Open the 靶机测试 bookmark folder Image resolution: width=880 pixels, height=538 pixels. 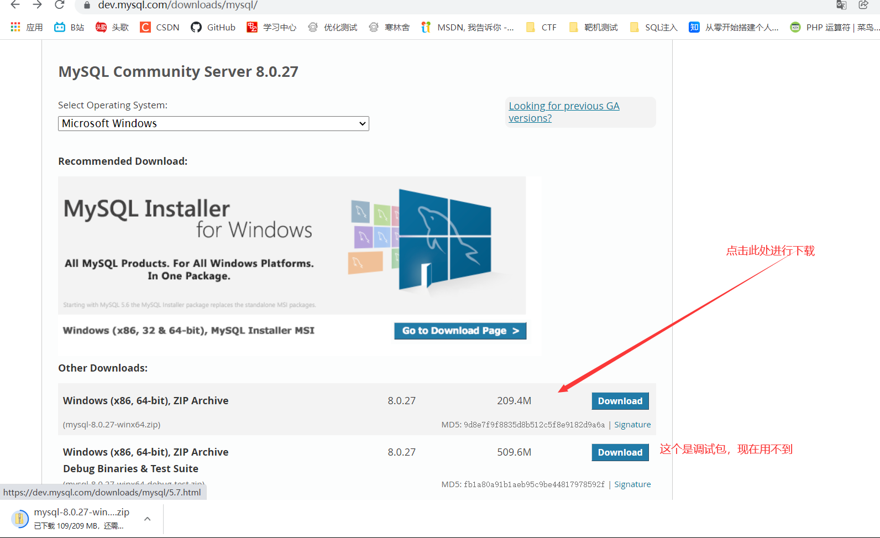(593, 27)
